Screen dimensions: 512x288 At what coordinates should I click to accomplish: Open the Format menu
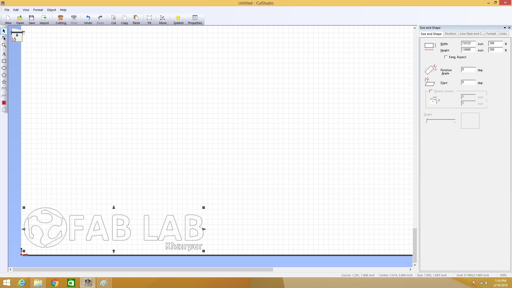point(38,10)
